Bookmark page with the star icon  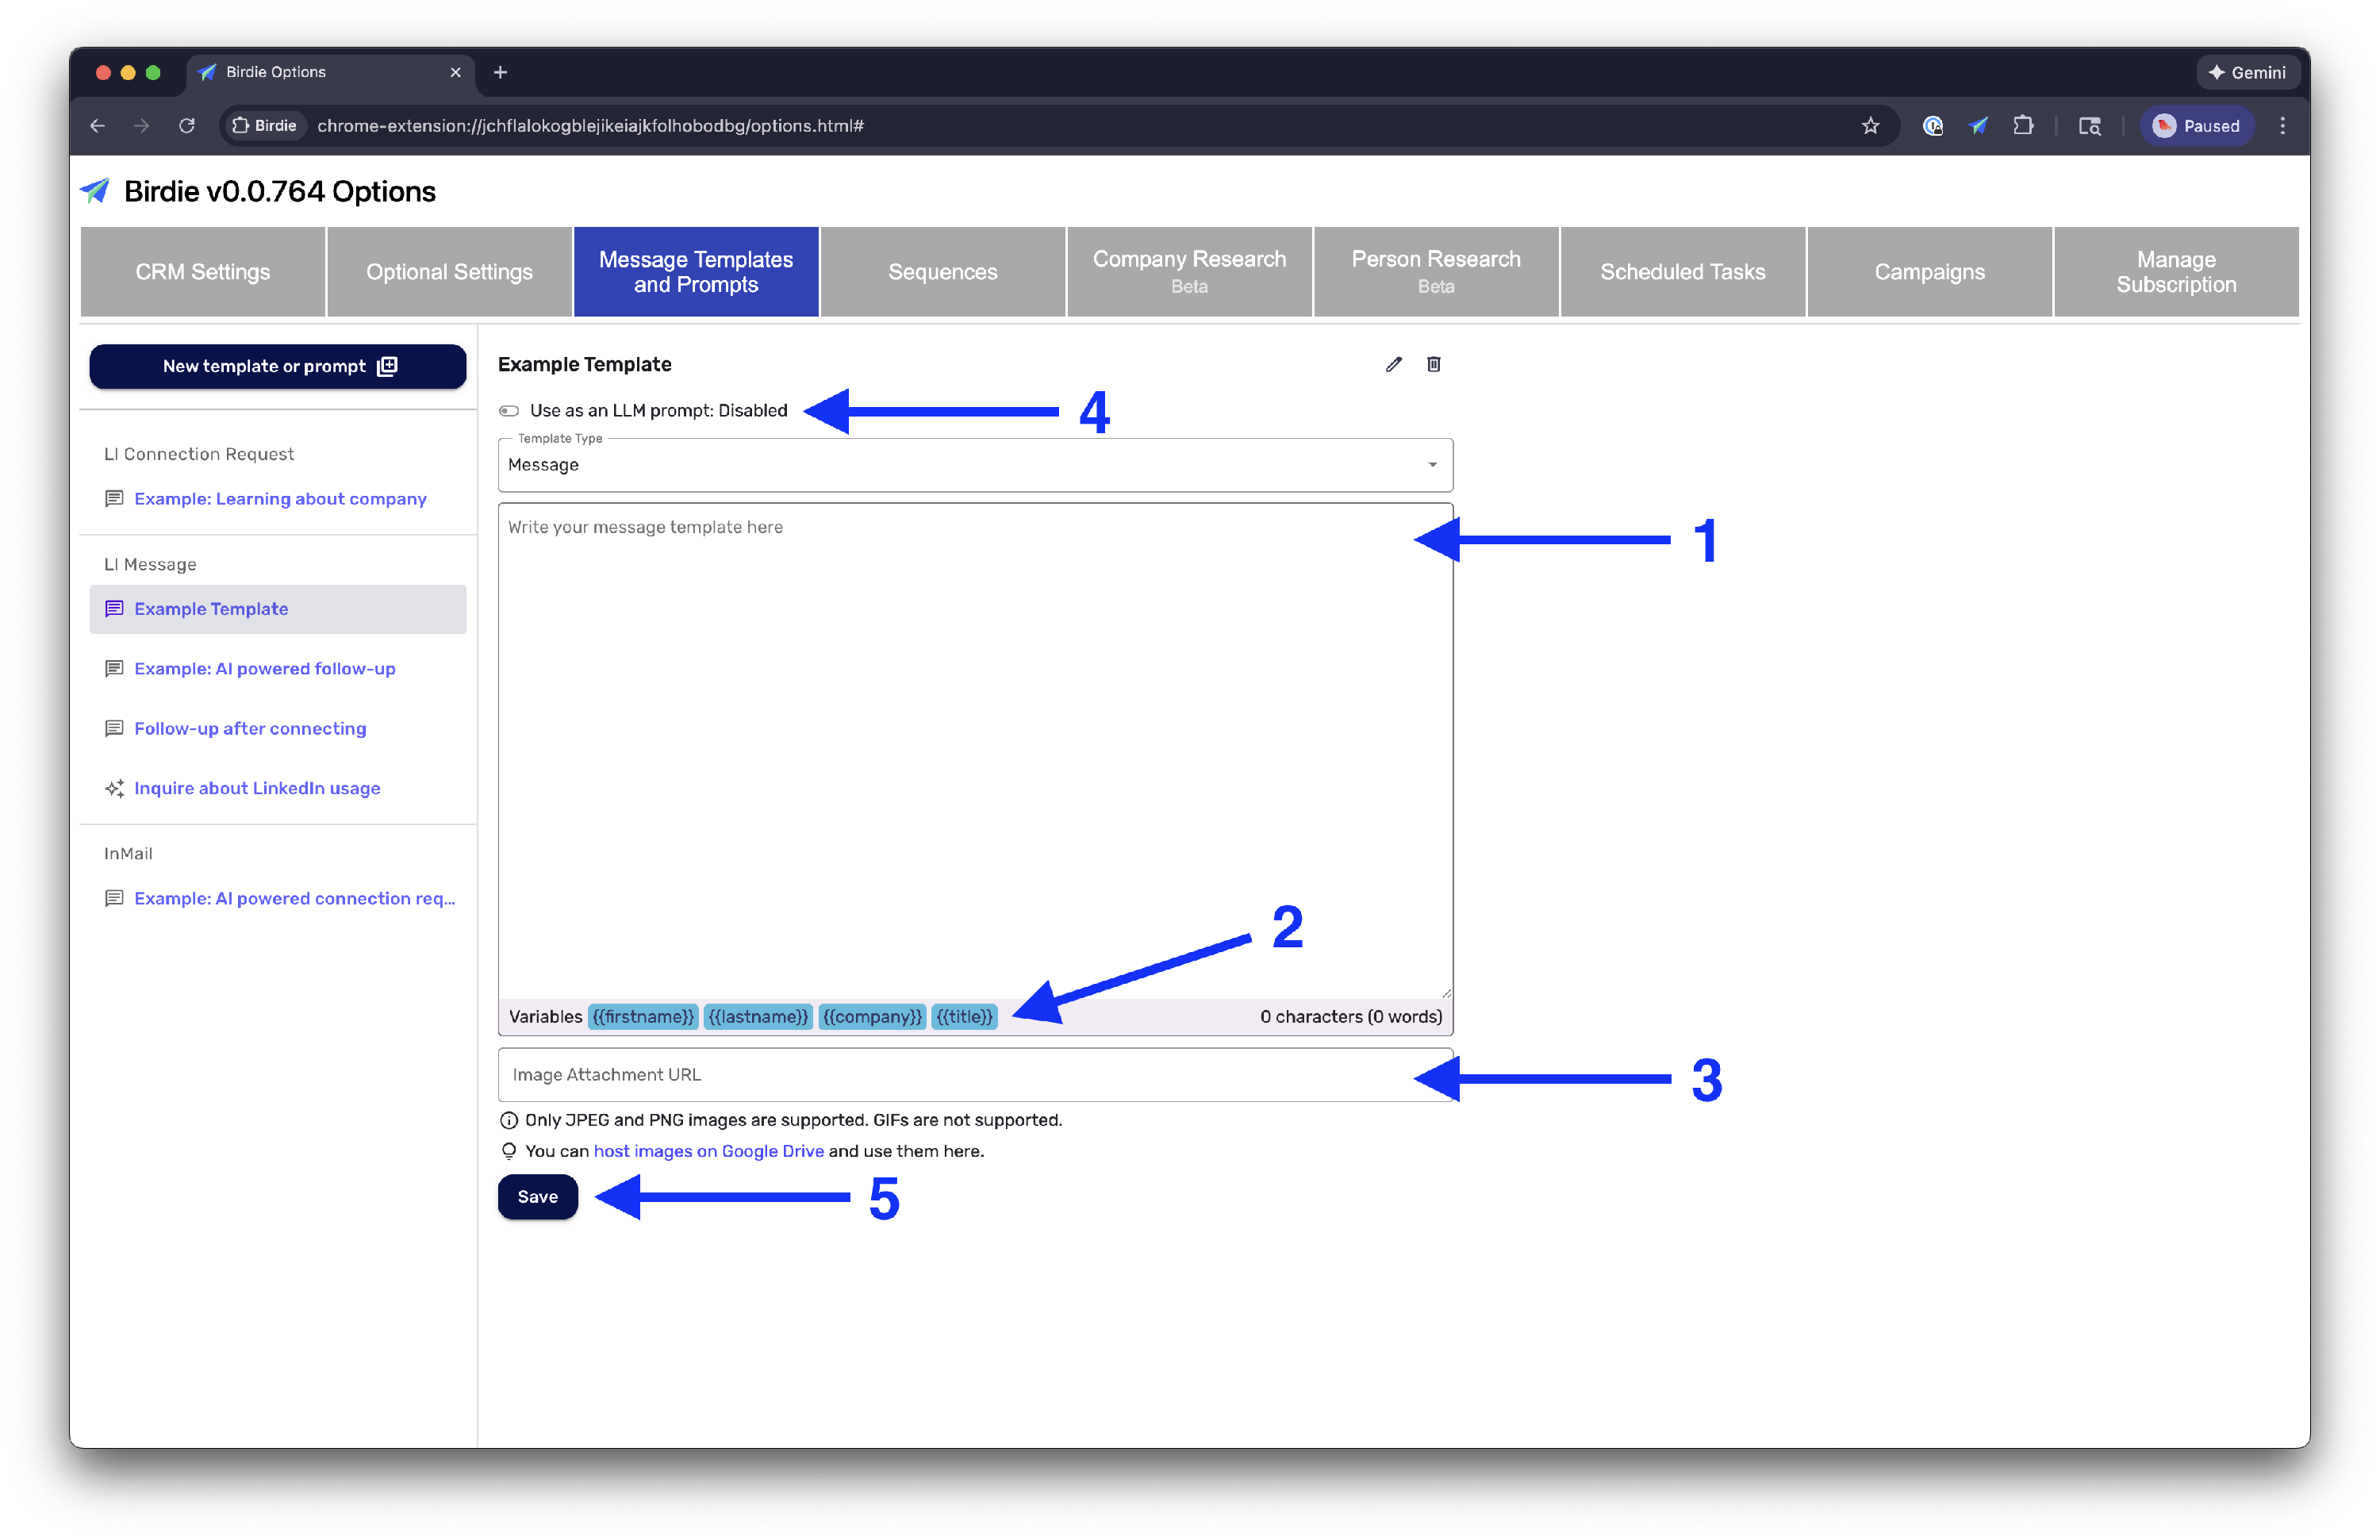tap(1870, 126)
